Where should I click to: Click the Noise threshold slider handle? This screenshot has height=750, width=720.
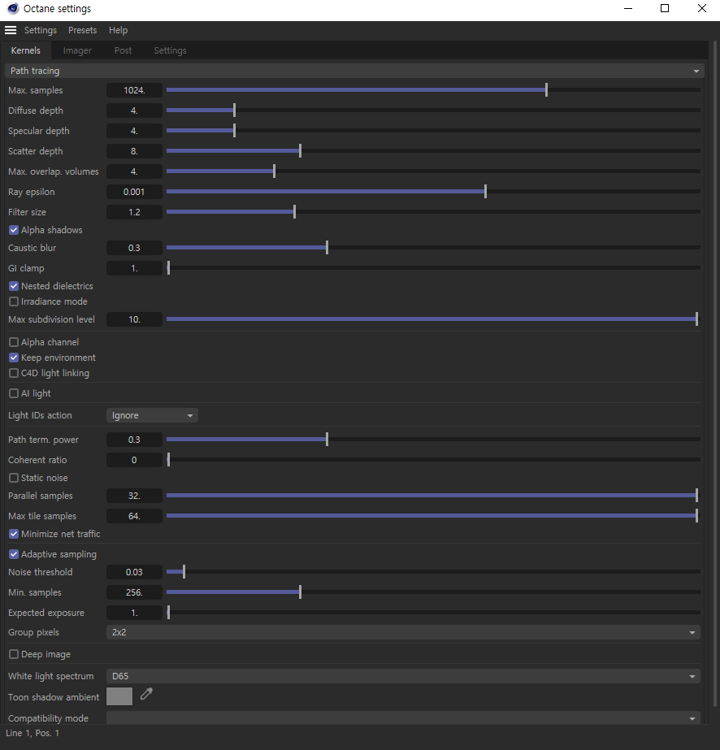[x=184, y=572]
